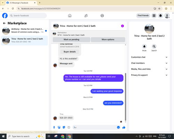Attach a photo file icon

click(x=59, y=128)
